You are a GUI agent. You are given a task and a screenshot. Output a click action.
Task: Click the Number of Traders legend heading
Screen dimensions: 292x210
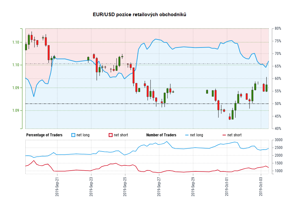tap(161, 135)
